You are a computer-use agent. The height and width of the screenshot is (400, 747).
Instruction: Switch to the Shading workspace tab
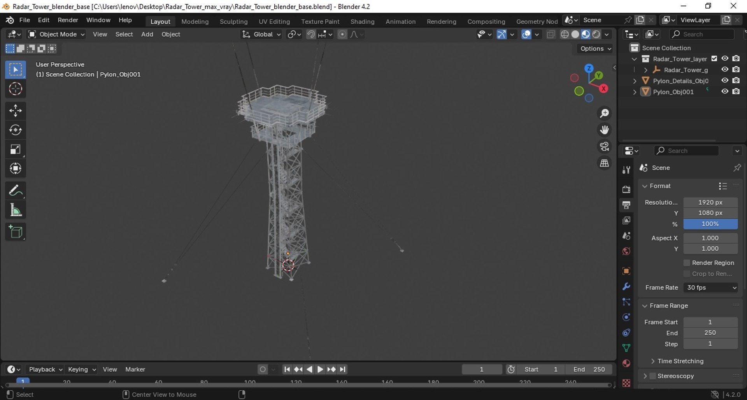click(x=362, y=21)
